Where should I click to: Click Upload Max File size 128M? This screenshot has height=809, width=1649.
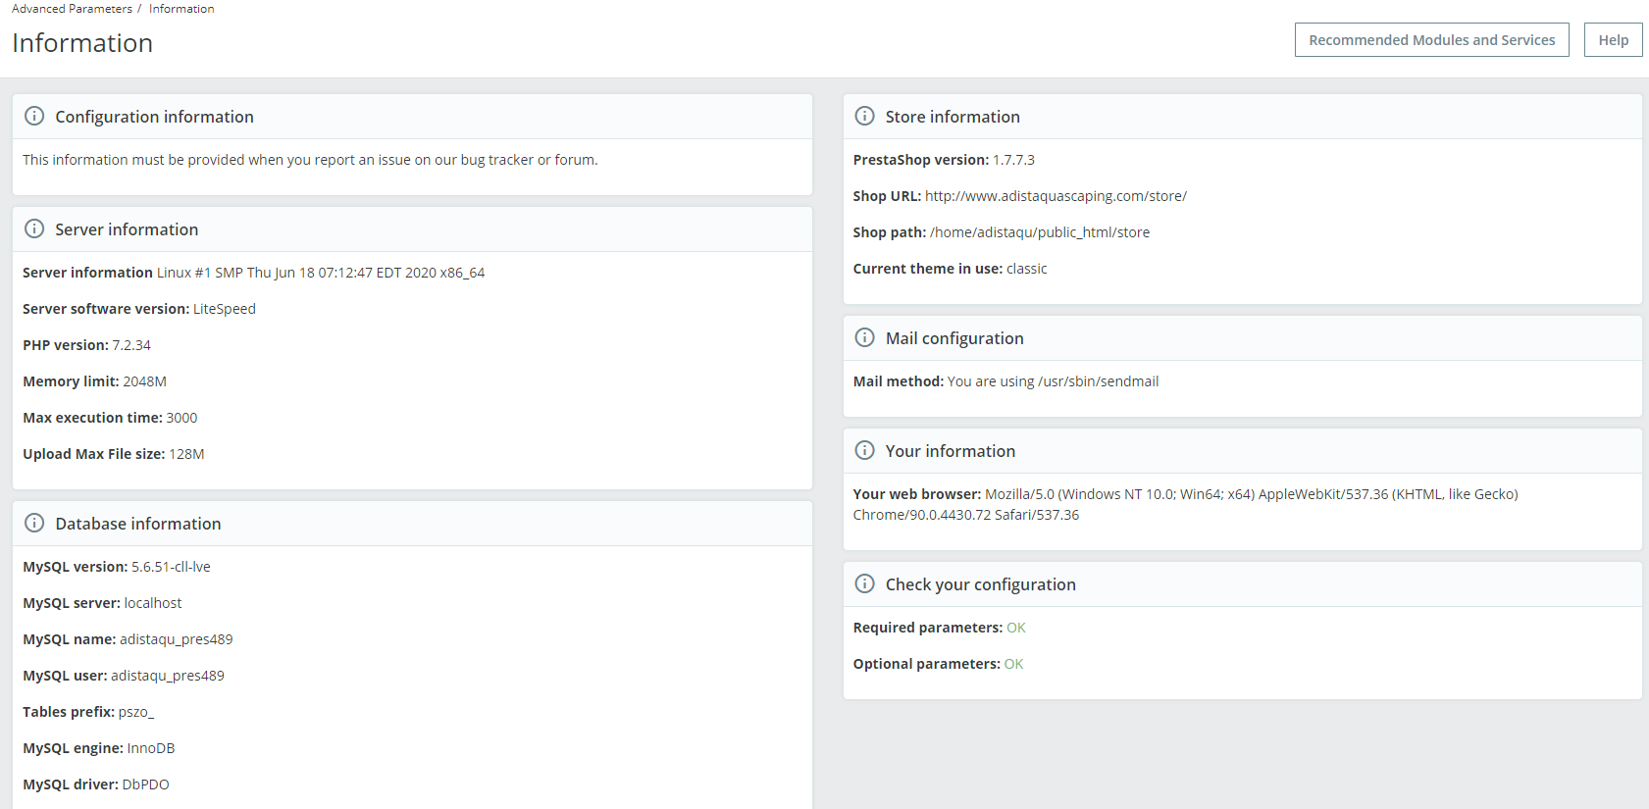[186, 454]
